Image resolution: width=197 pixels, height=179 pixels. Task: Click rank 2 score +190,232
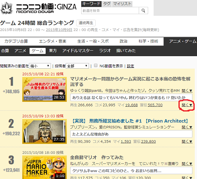[x=11, y=133]
